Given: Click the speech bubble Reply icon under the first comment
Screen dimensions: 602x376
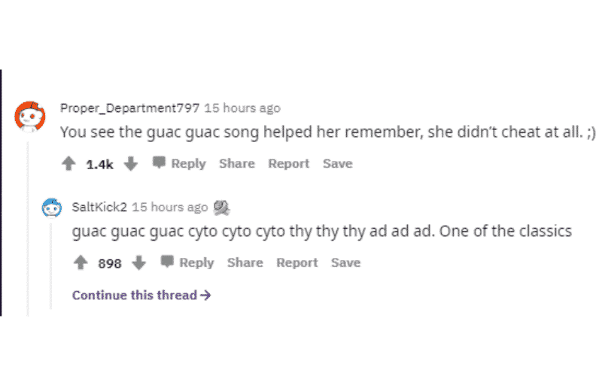Looking at the screenshot, I should click(x=159, y=162).
